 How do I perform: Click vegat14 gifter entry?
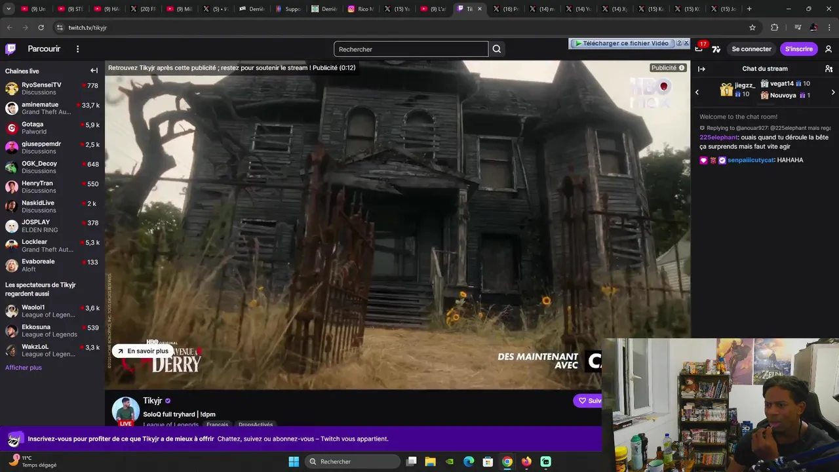coord(785,84)
